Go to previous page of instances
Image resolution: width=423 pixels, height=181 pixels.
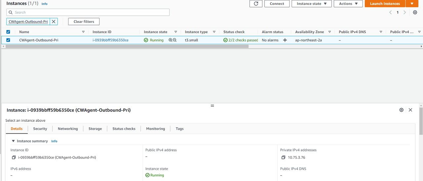[x=390, y=12]
